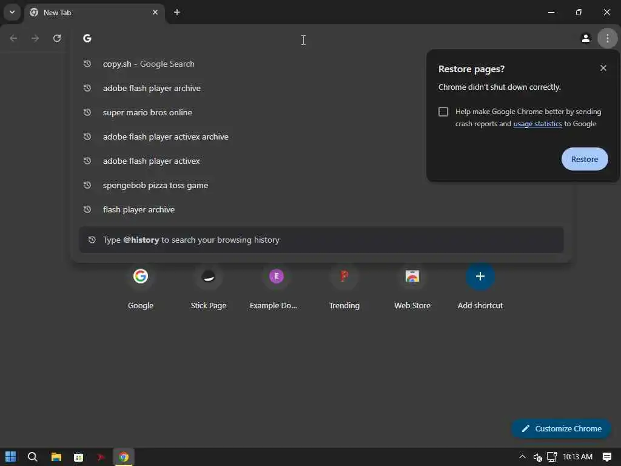The width and height of the screenshot is (621, 466).
Task: Go back to the previous page
Action: click(x=13, y=38)
